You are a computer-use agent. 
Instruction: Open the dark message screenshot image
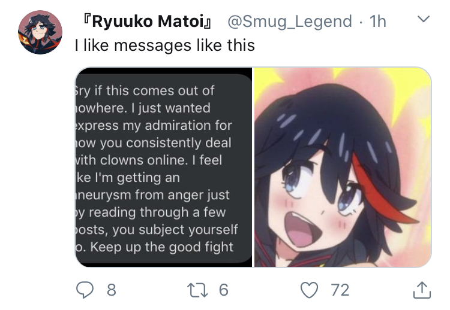pos(164,168)
